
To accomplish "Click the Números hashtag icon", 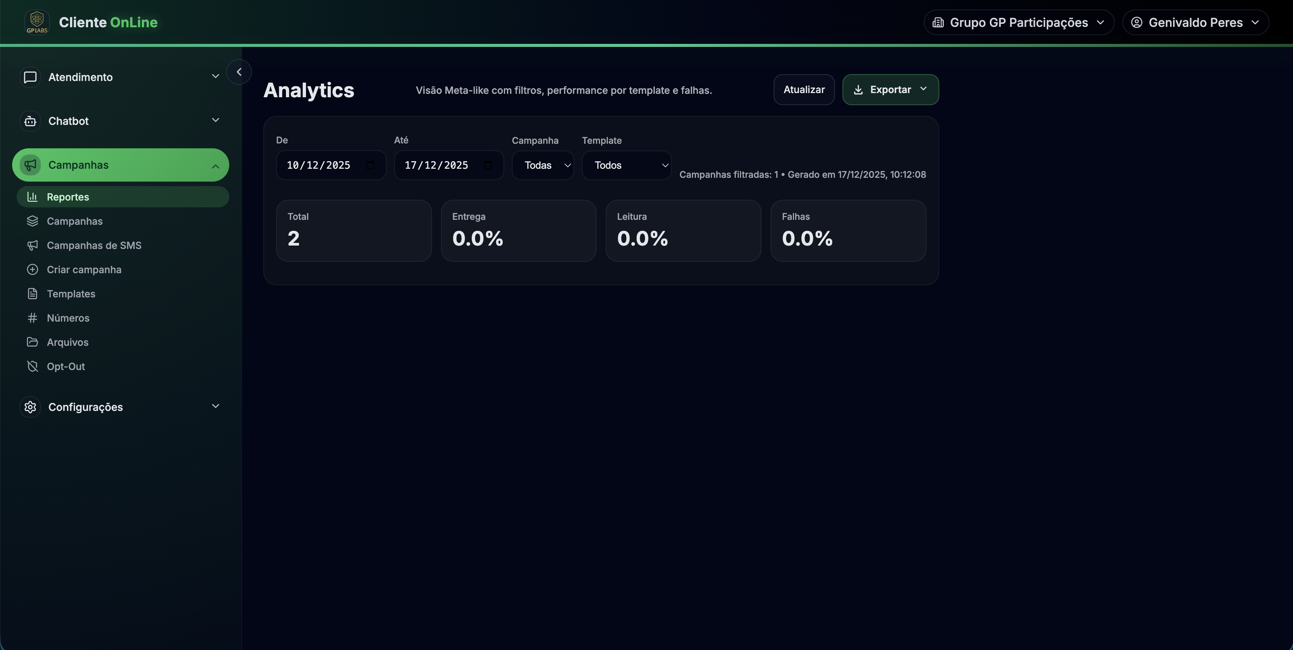I will click(33, 318).
